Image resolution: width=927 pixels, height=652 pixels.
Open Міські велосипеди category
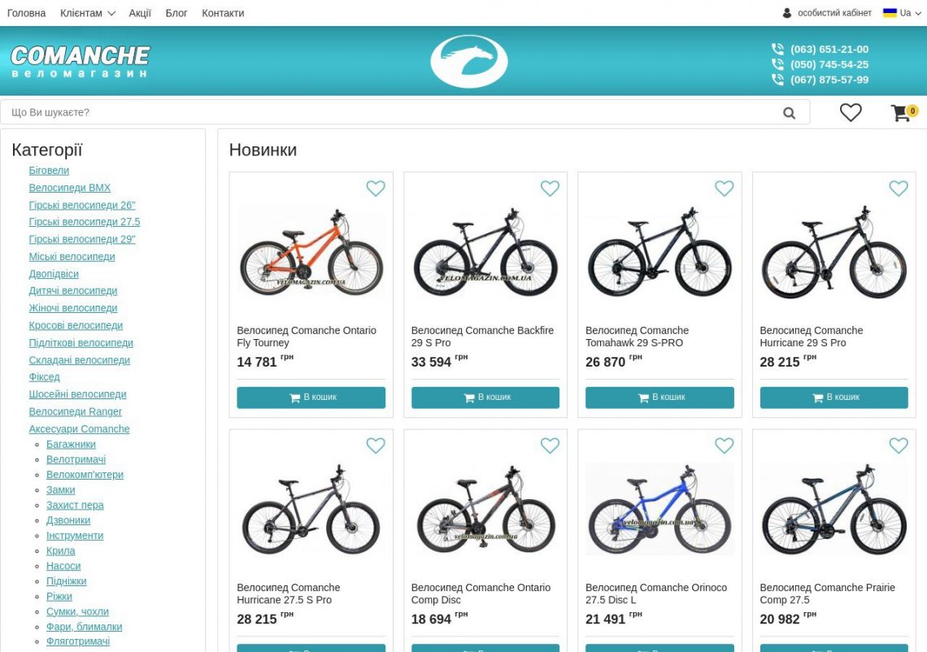click(x=72, y=257)
